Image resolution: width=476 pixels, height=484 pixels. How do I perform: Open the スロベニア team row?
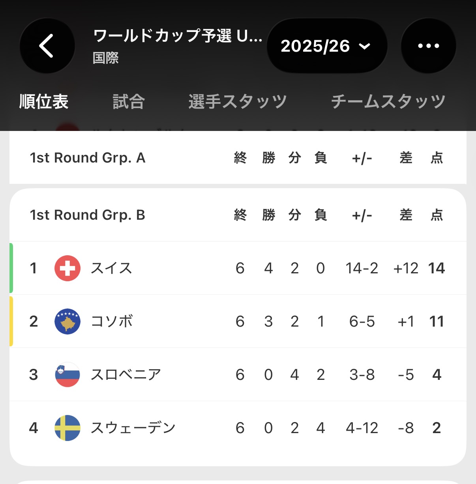coord(238,375)
